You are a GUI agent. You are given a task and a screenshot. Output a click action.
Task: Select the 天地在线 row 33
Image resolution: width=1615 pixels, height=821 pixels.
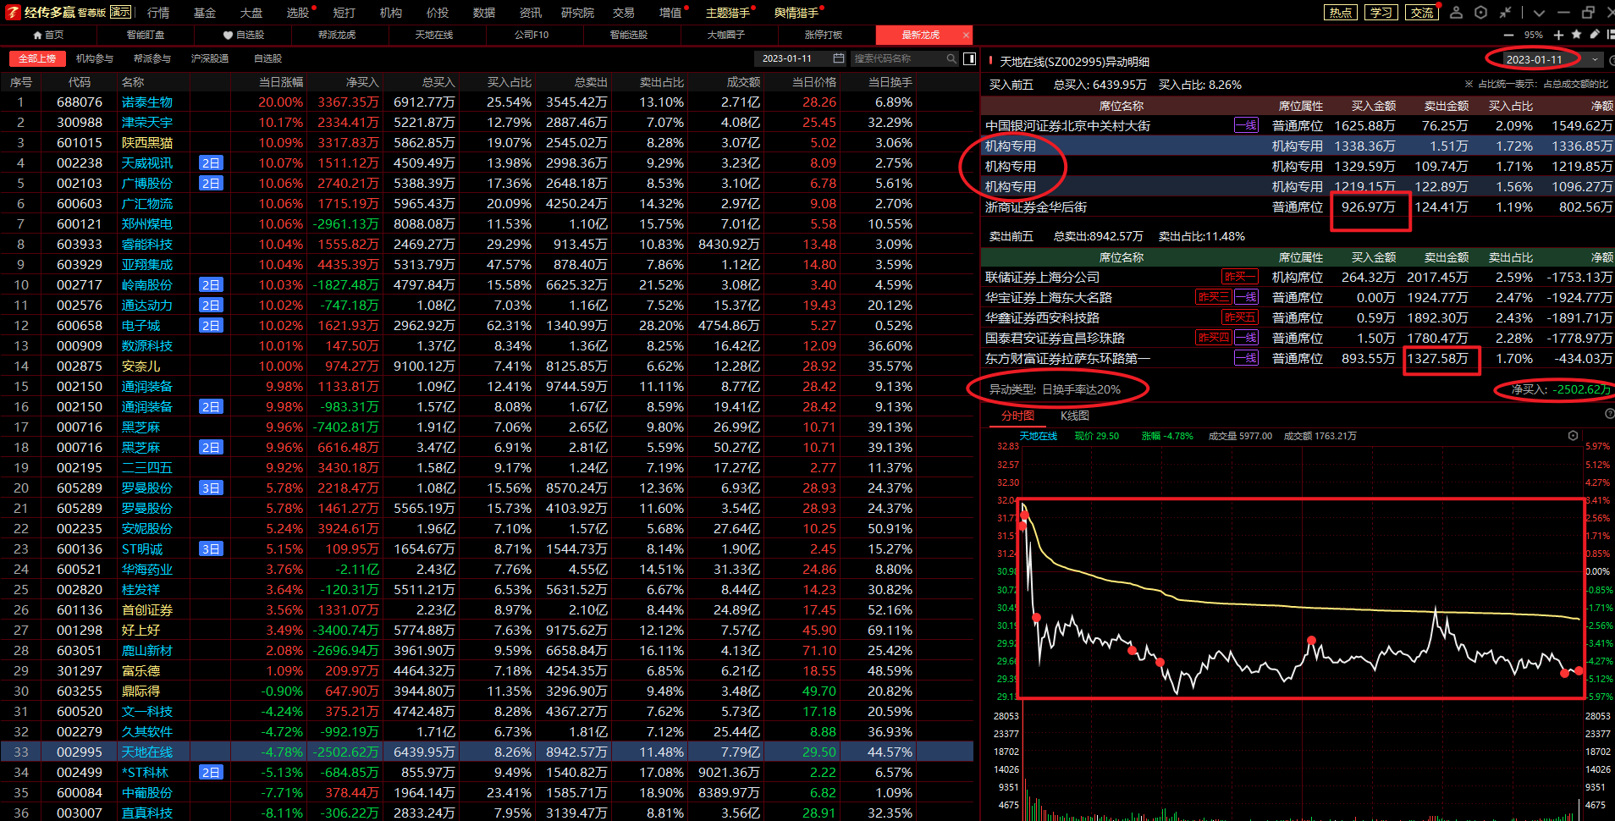(487, 752)
